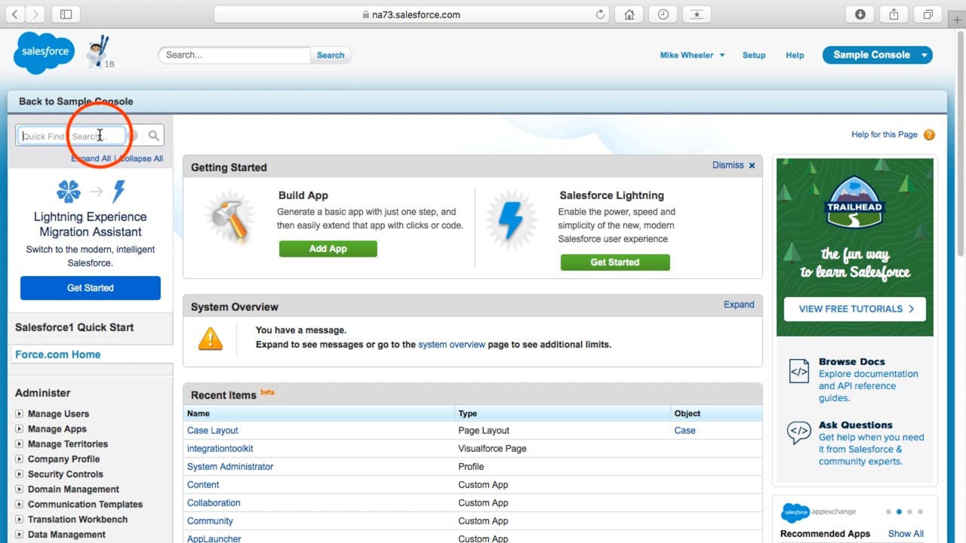
Task: Open the Safari downloads icon
Action: click(x=860, y=14)
